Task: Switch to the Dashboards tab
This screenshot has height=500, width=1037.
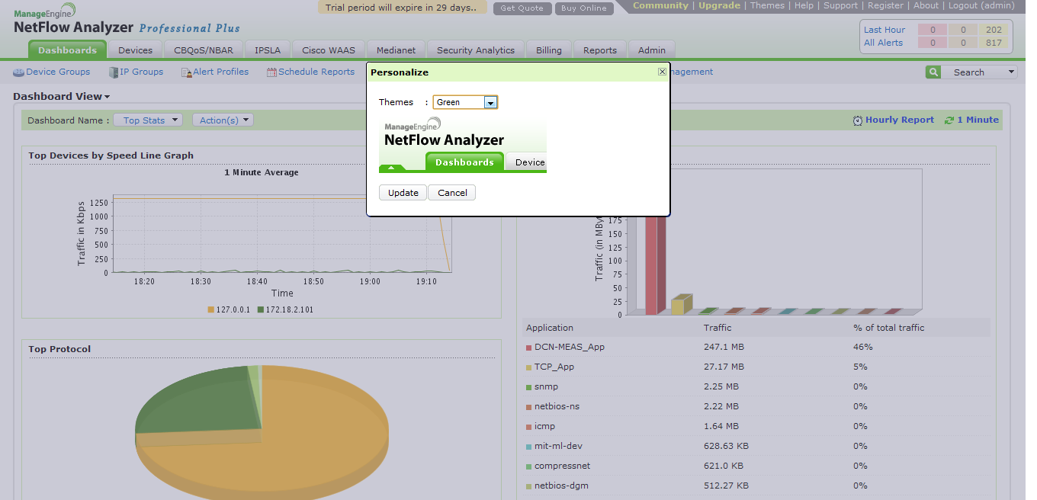Action: (x=68, y=50)
